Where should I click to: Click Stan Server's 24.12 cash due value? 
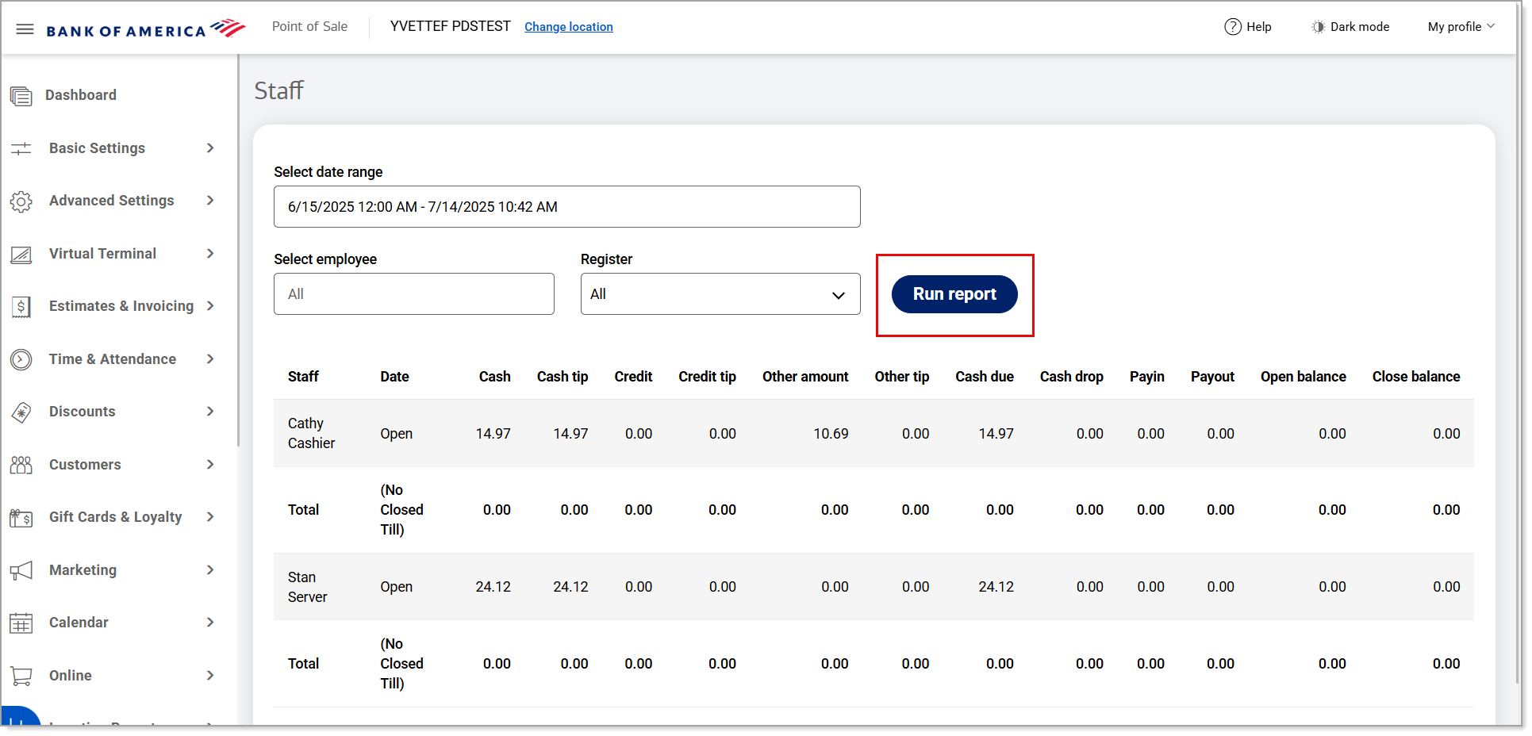996,588
